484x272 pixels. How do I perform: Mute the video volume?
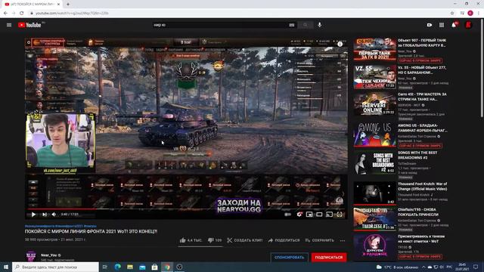[54, 215]
